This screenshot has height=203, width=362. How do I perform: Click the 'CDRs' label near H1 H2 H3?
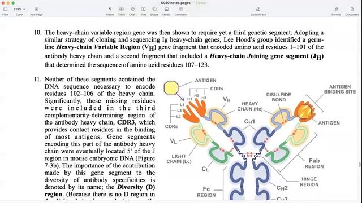coord(217,89)
